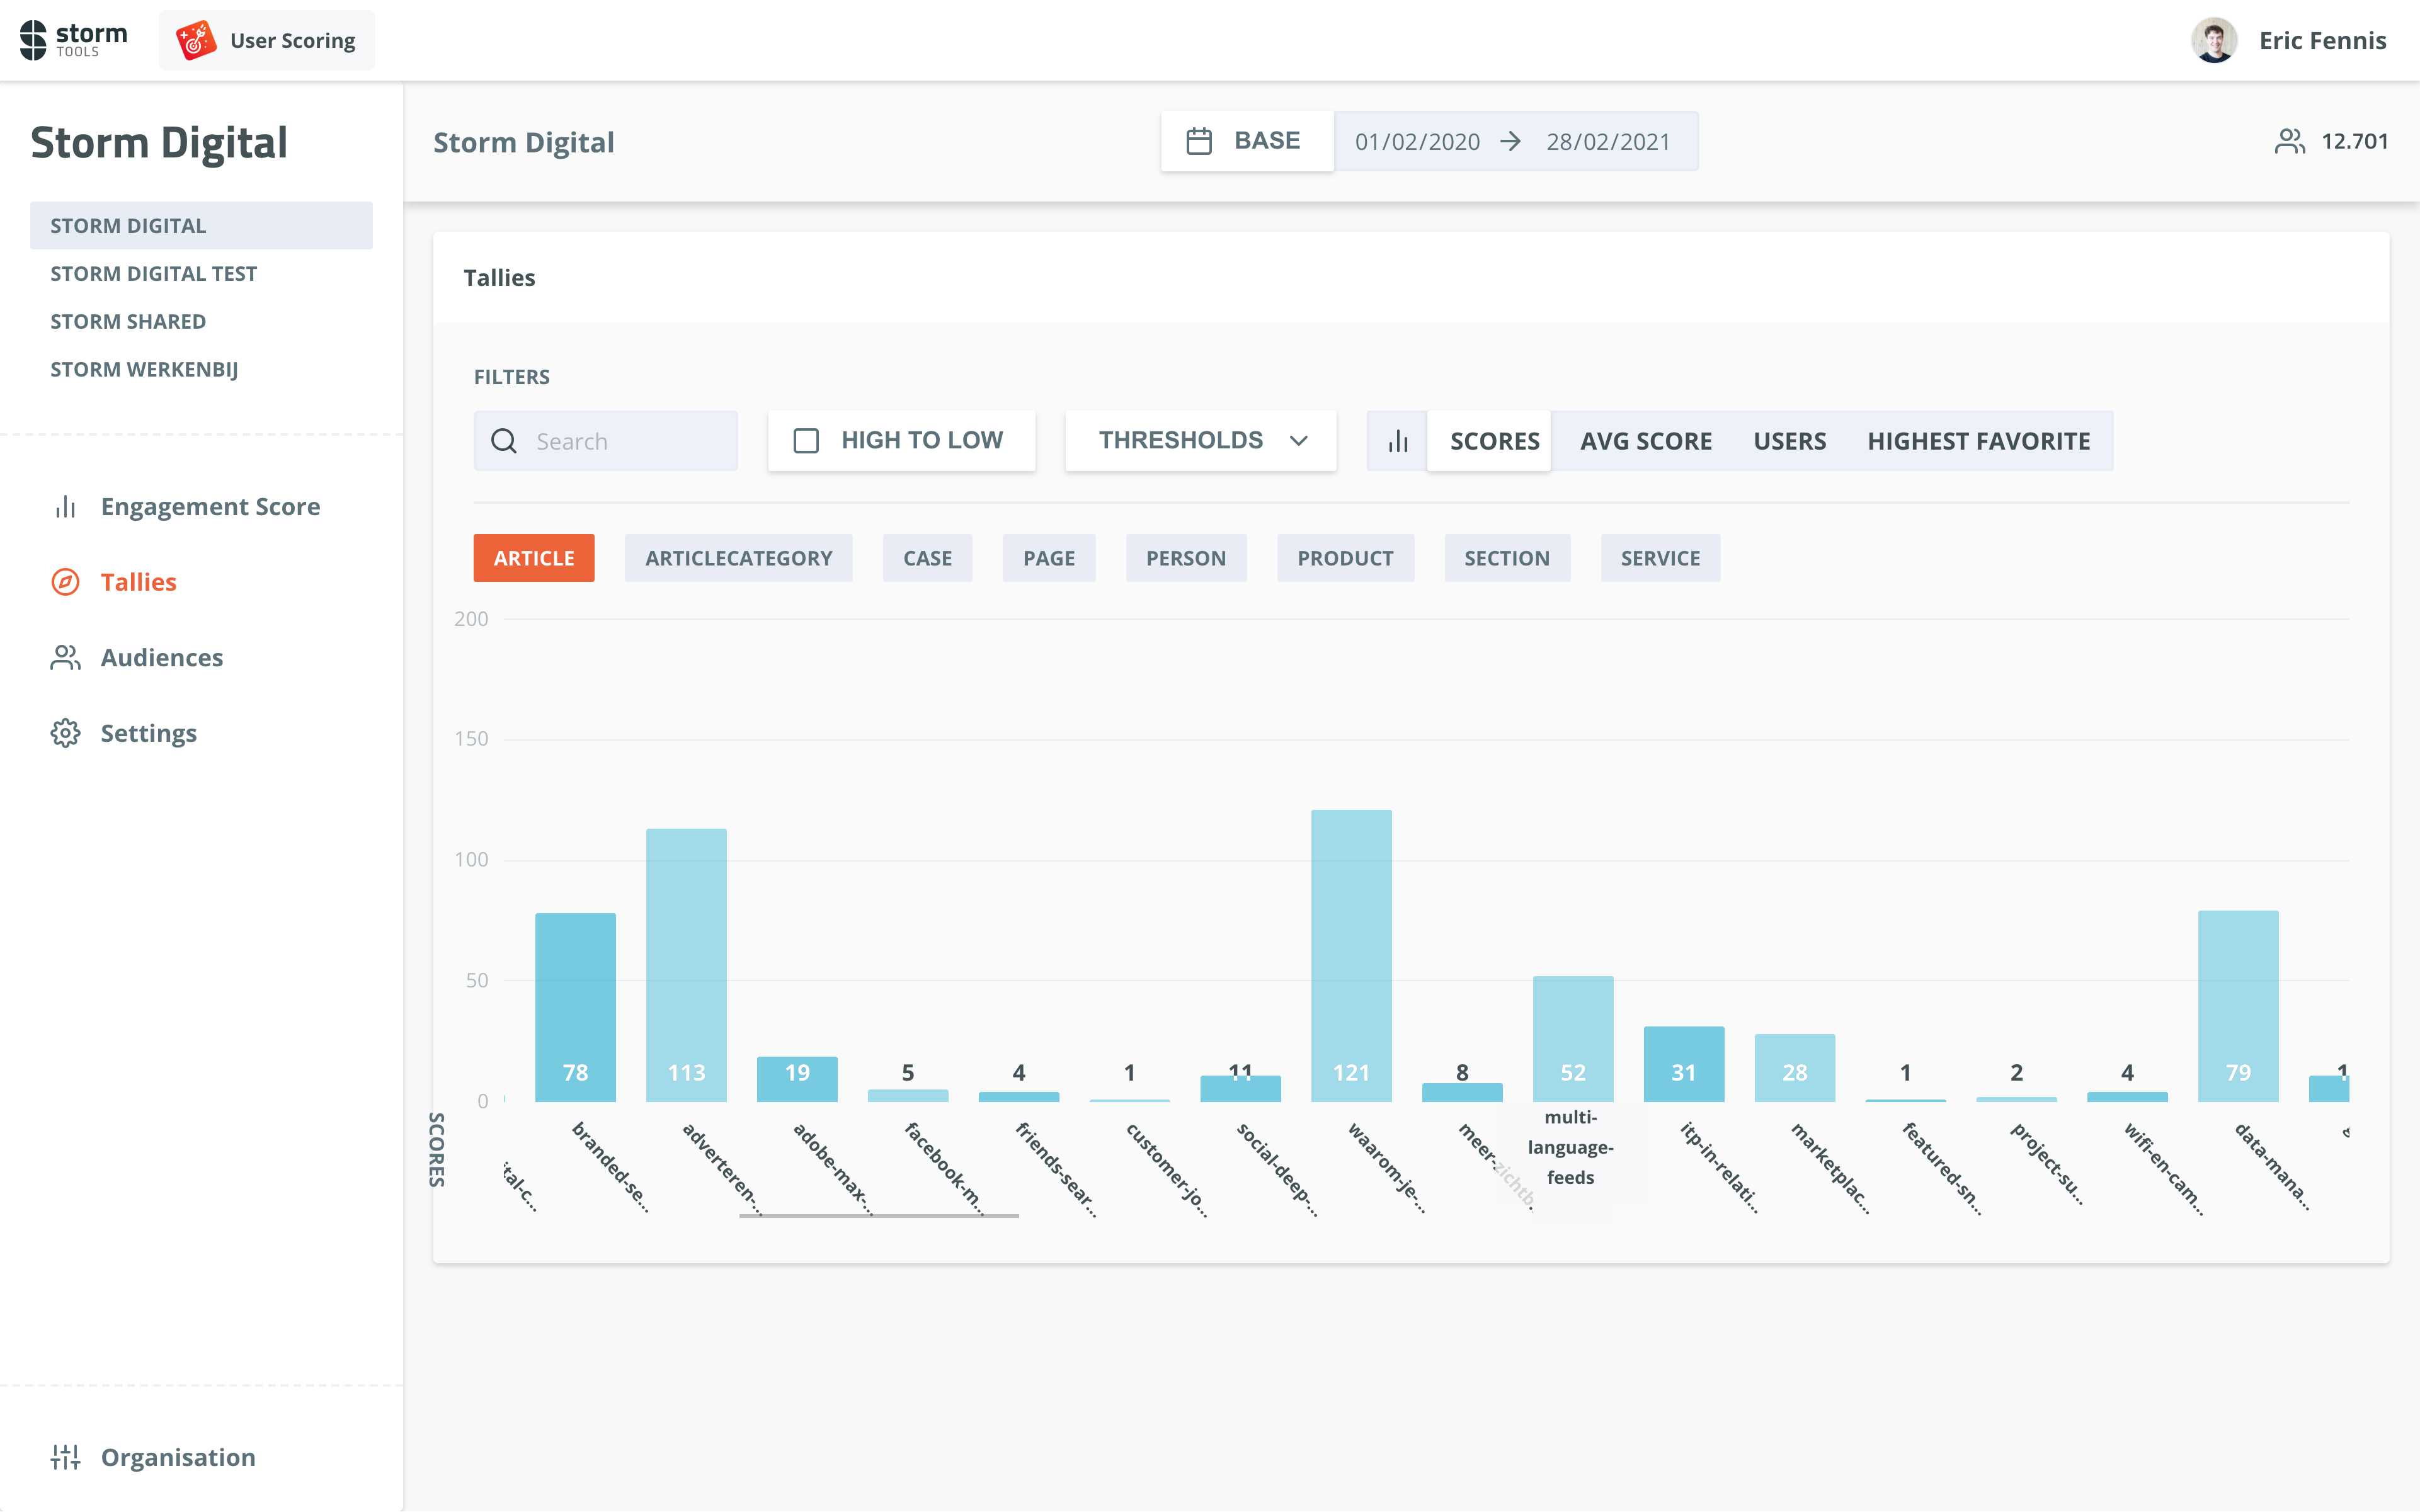2420x1512 pixels.
Task: Switch to AVG SCORE view
Action: 1646,441
